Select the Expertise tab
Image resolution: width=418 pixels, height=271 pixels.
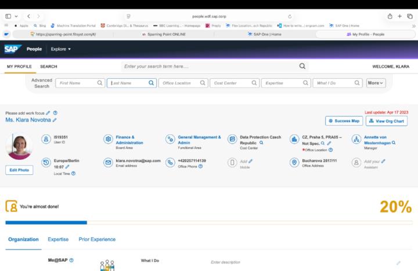[x=58, y=239]
